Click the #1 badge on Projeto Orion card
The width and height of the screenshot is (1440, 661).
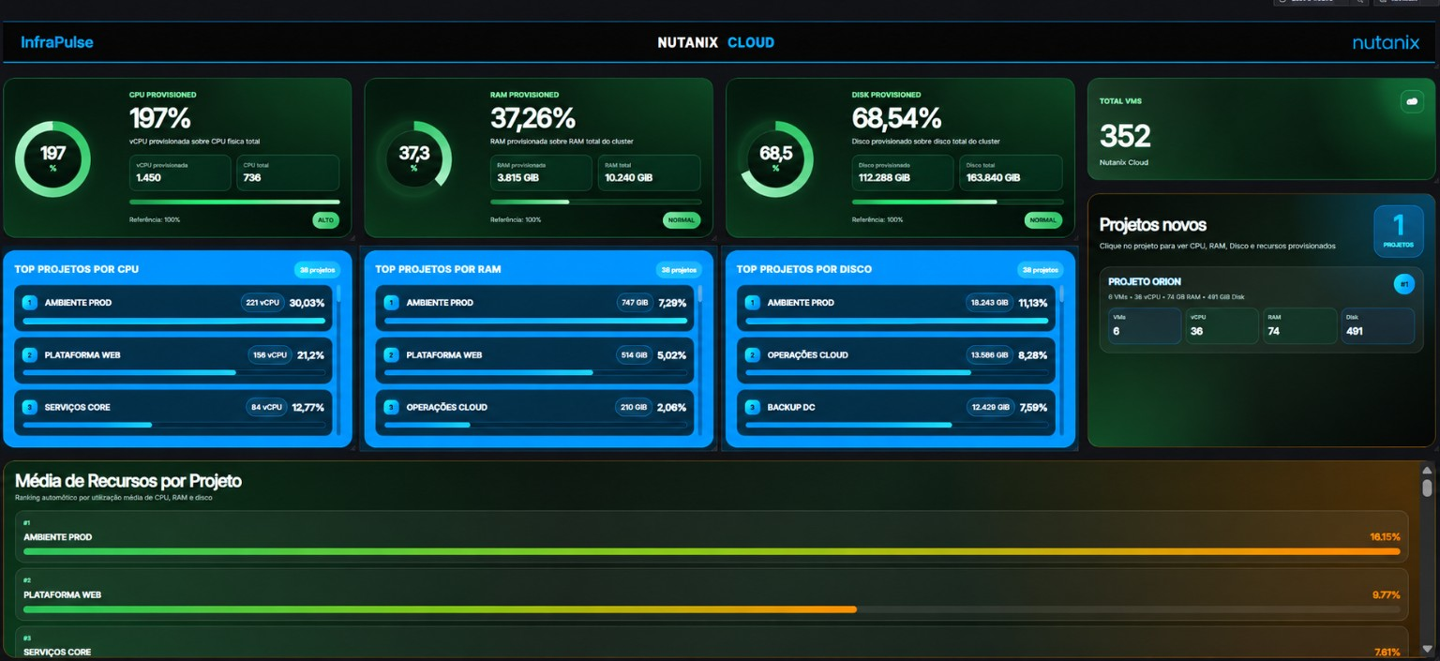coord(1403,283)
